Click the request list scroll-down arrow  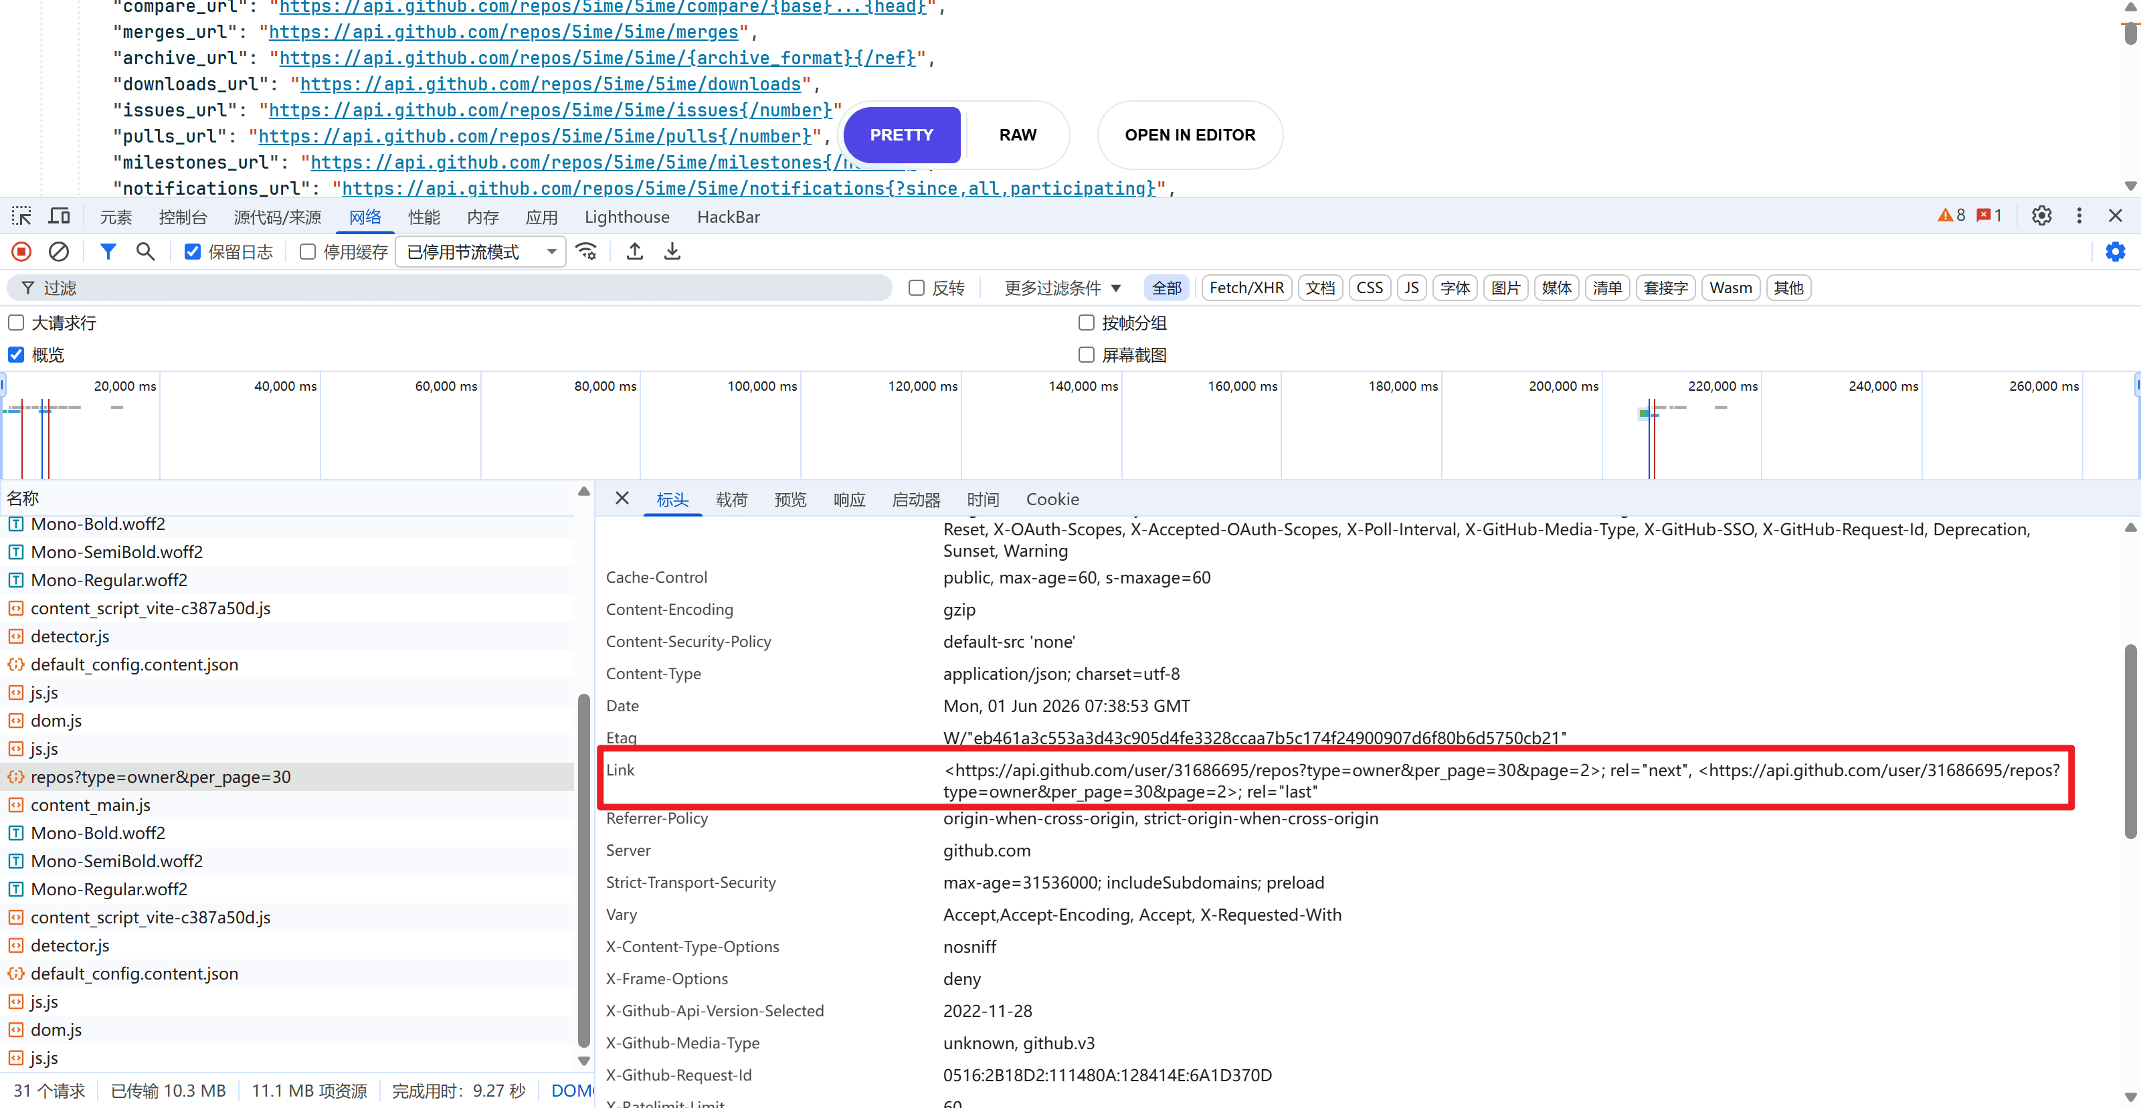[583, 1060]
